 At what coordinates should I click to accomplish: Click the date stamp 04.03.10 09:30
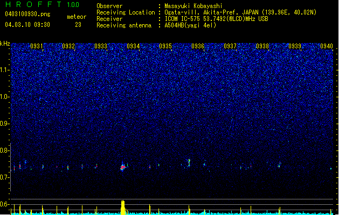[27, 25]
